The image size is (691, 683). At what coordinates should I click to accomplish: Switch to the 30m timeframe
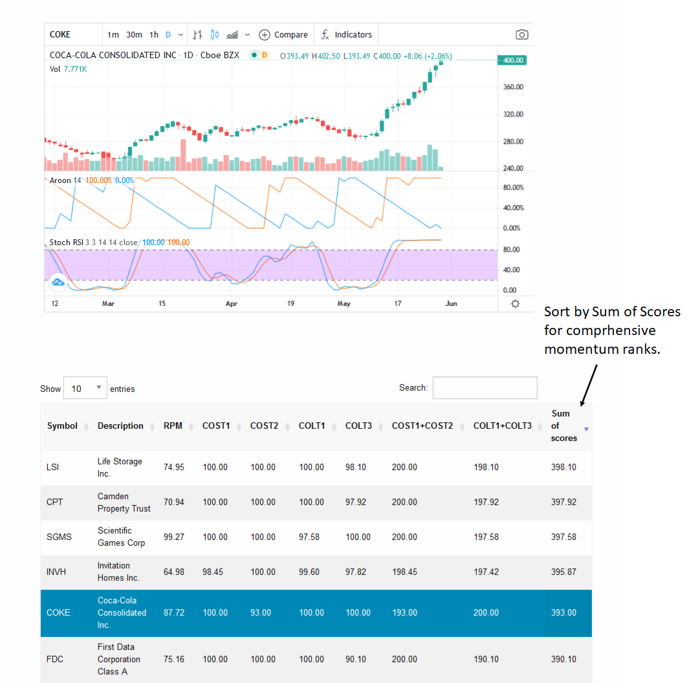click(134, 35)
